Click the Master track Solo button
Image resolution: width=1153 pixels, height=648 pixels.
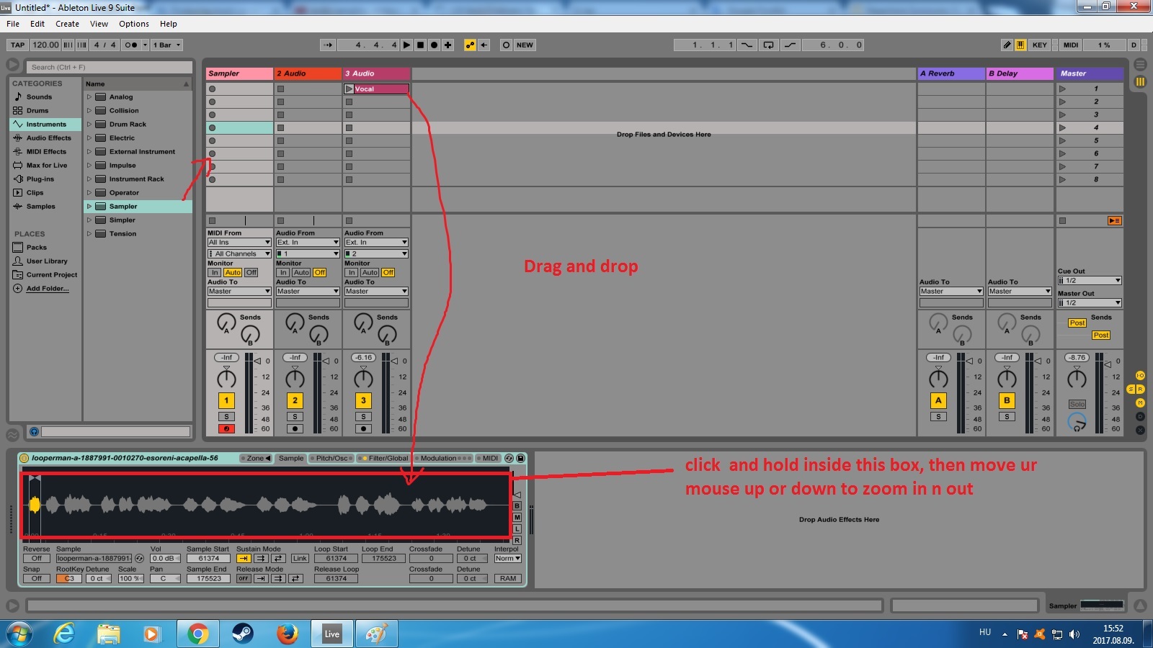point(1077,405)
